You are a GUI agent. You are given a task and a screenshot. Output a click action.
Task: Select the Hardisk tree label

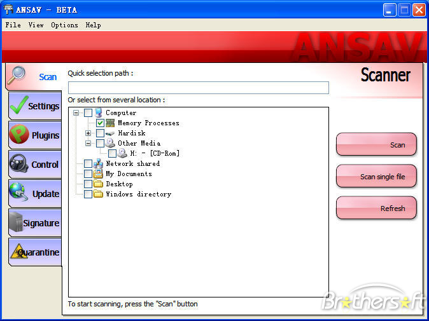click(132, 133)
